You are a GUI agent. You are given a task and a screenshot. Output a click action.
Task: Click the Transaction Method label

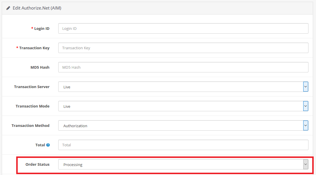pyautogui.click(x=30, y=125)
